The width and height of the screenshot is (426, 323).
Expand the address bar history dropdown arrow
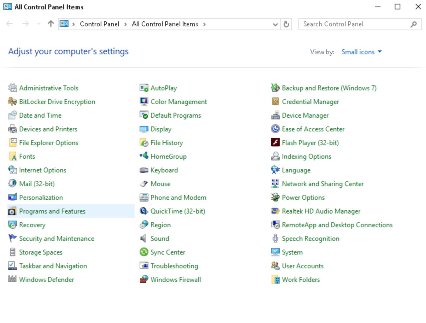tap(275, 24)
